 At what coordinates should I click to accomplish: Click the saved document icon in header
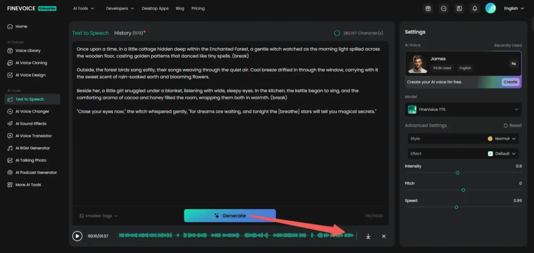459,8
